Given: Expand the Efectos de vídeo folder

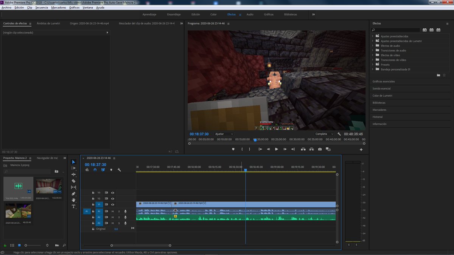Looking at the screenshot, I should pyautogui.click(x=373, y=55).
